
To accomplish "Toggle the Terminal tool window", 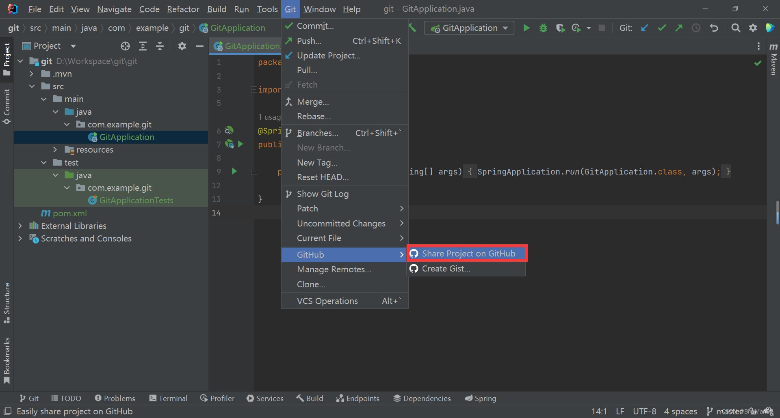I will pos(168,399).
